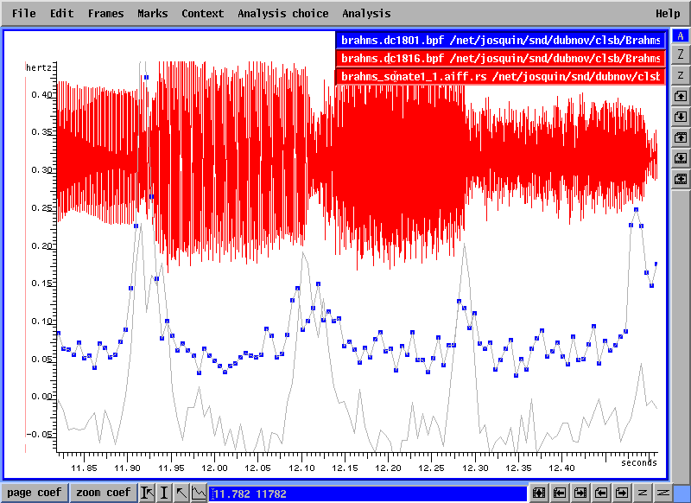Click the film-frame left arrow in bottom bar
The image size is (691, 503).
point(560,493)
